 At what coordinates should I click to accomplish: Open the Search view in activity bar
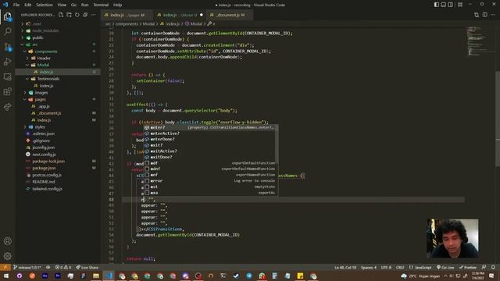(8, 31)
